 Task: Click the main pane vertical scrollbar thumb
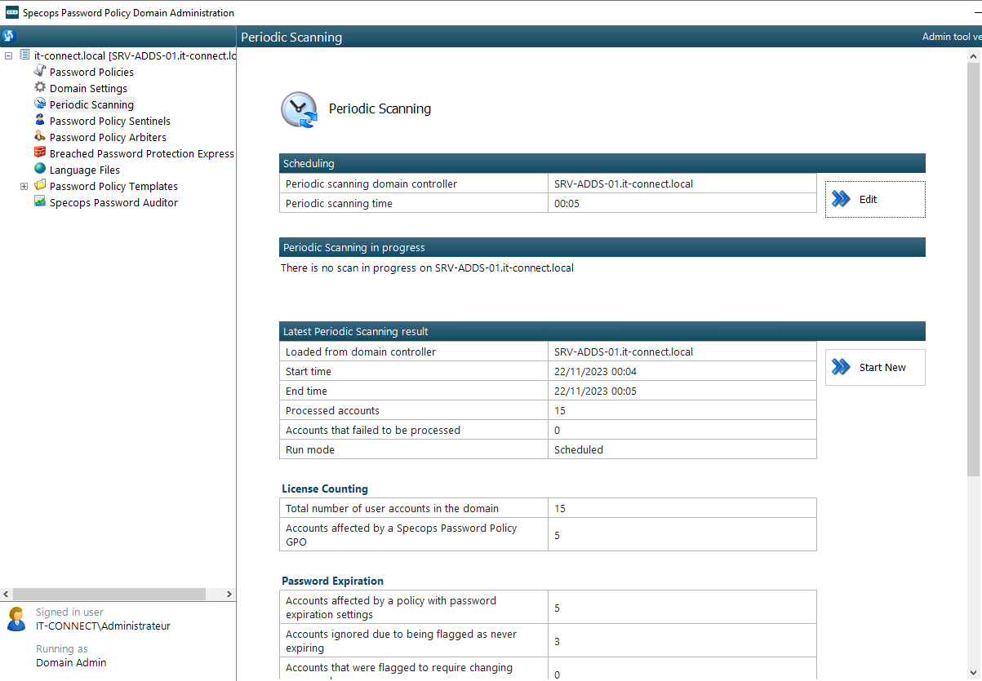tap(974, 270)
